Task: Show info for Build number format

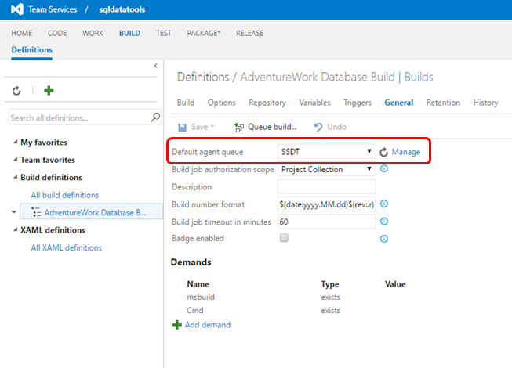Action: coord(384,204)
